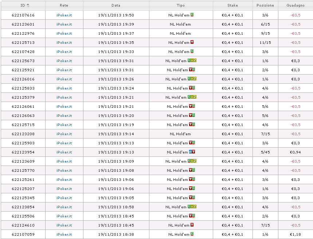
Task: Click the €1,18 winnings cell
Action: [296, 234]
